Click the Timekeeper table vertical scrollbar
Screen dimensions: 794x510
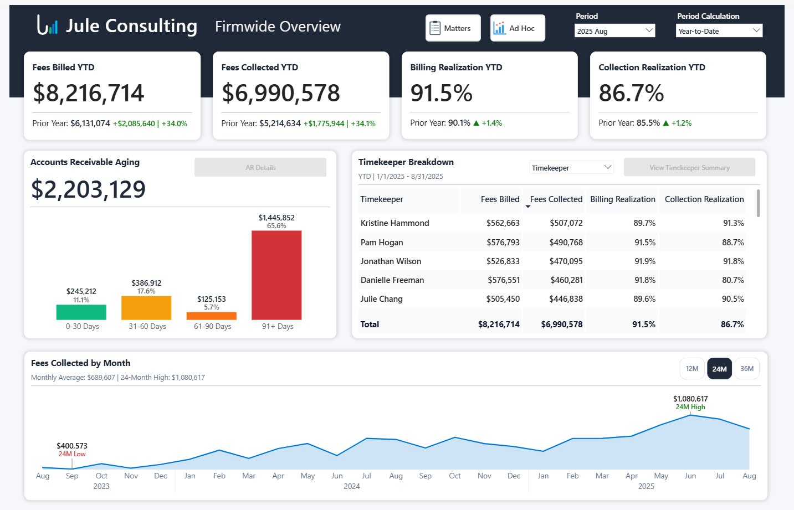(758, 203)
